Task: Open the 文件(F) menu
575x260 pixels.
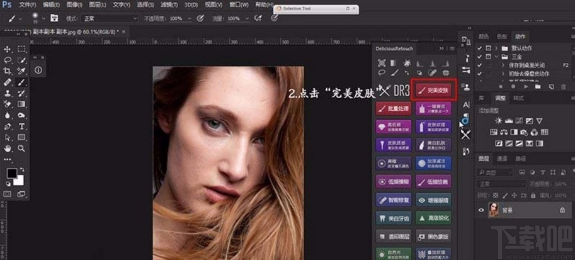Action: (x=28, y=5)
